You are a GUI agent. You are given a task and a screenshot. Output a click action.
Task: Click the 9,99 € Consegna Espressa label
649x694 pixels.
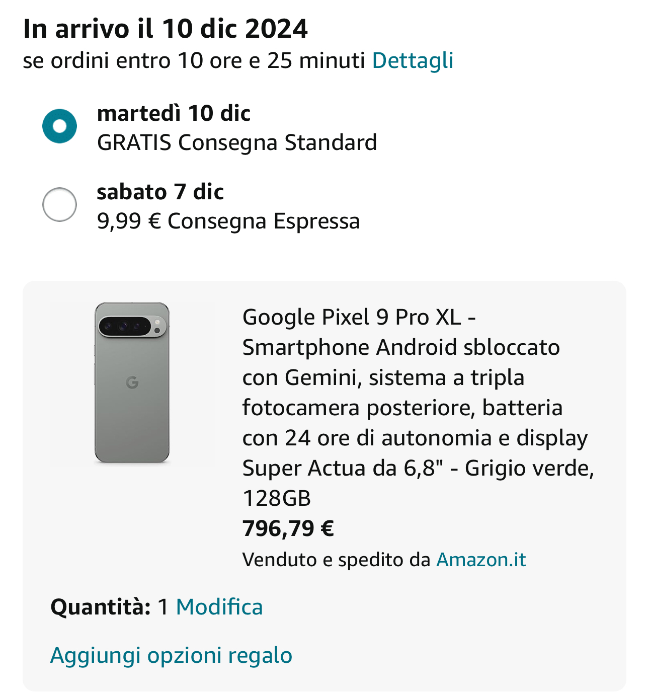coord(228,221)
